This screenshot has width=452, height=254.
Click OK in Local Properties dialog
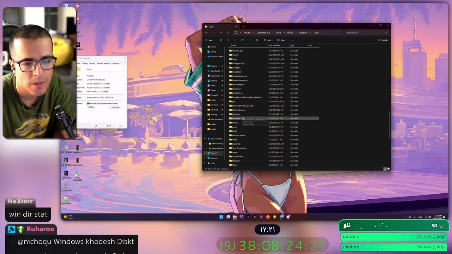[96, 126]
